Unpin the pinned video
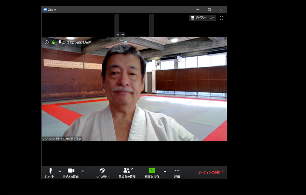The width and height of the screenshot is (306, 195). click(75, 42)
